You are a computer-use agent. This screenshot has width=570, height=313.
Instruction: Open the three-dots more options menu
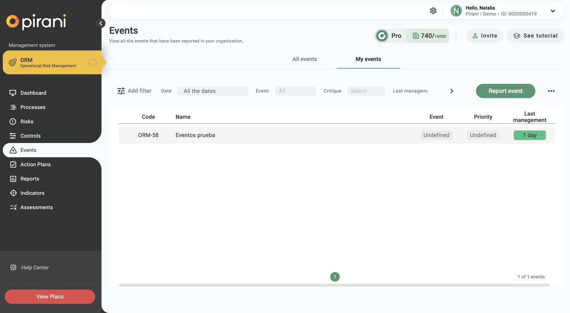[x=551, y=91]
